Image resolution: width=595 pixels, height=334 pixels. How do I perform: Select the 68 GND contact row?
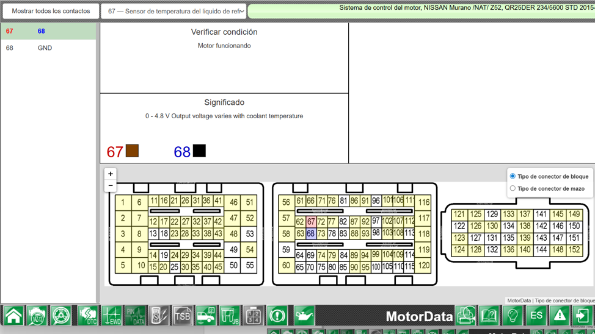click(x=48, y=48)
